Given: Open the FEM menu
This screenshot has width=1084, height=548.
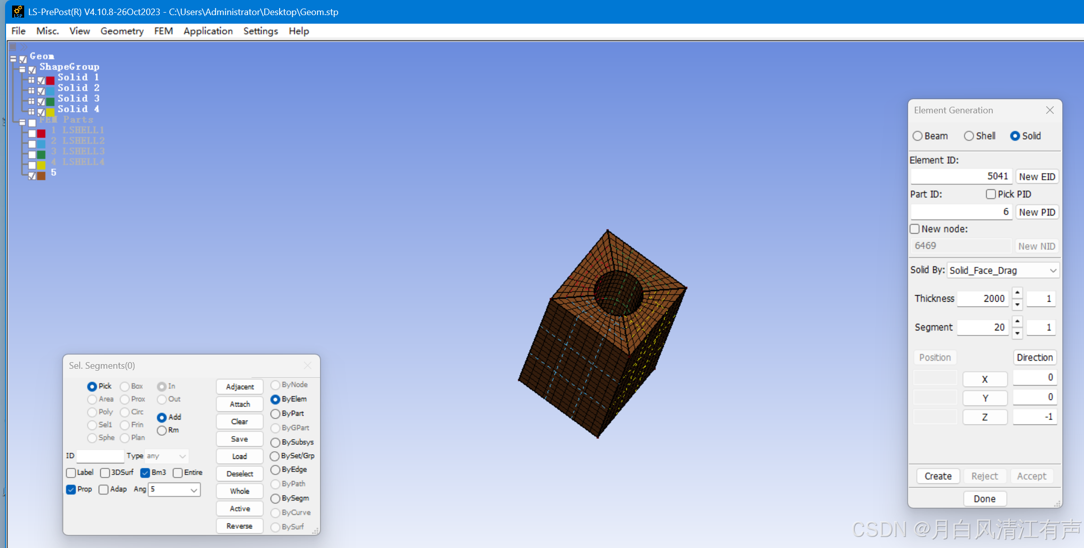Looking at the screenshot, I should pos(163,31).
